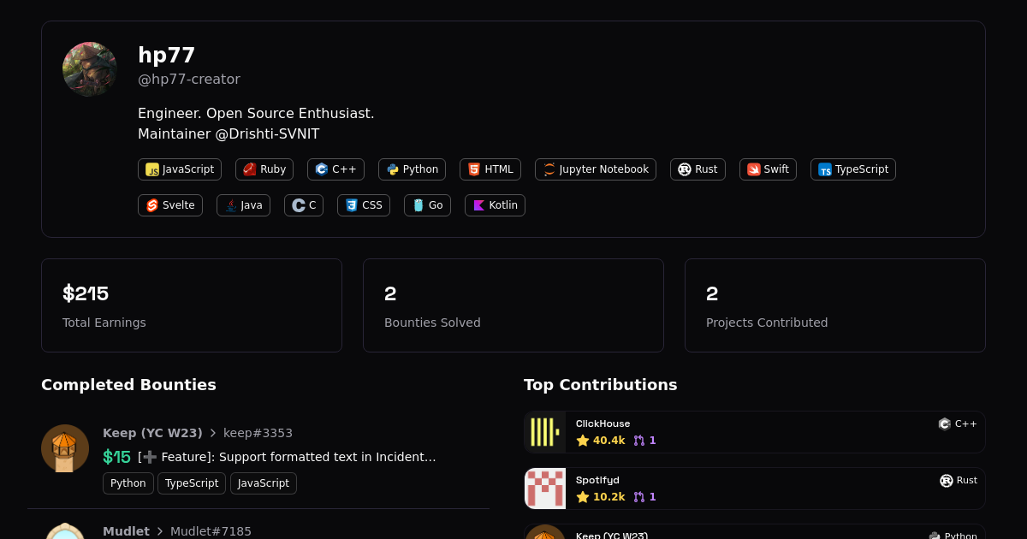Open the Spotifyd contribution entry
This screenshot has width=1027, height=539.
pyautogui.click(x=753, y=489)
